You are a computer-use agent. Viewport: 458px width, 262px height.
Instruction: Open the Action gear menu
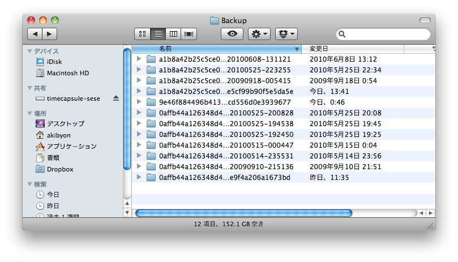tap(259, 34)
